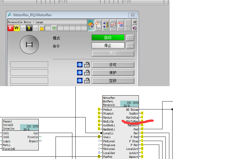Click the RdyToSta output pin label

pyautogui.click(x=132, y=117)
